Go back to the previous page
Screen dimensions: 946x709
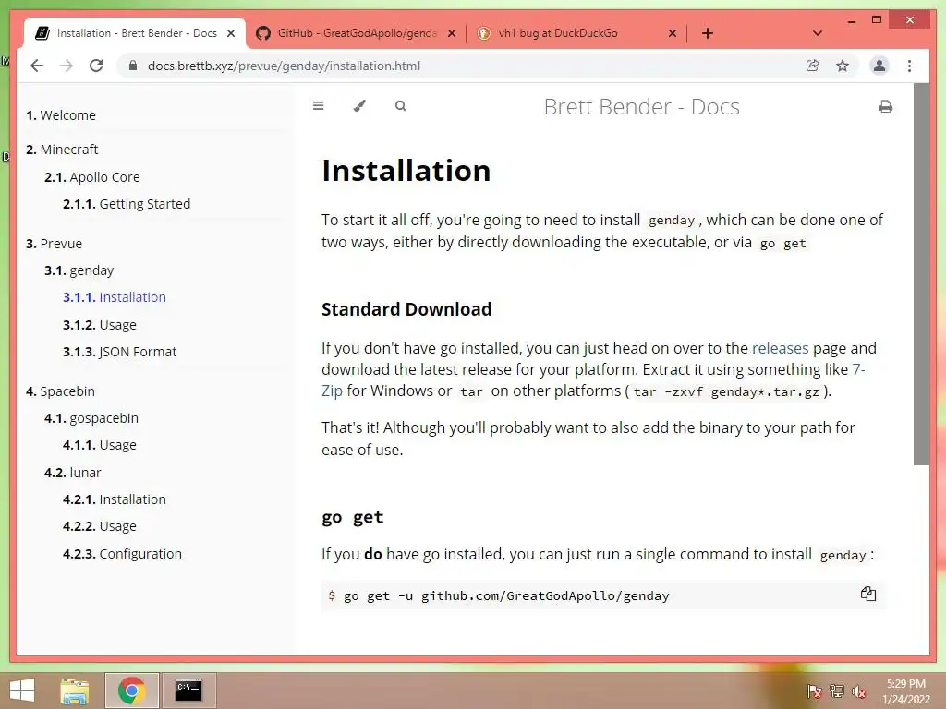click(x=37, y=66)
